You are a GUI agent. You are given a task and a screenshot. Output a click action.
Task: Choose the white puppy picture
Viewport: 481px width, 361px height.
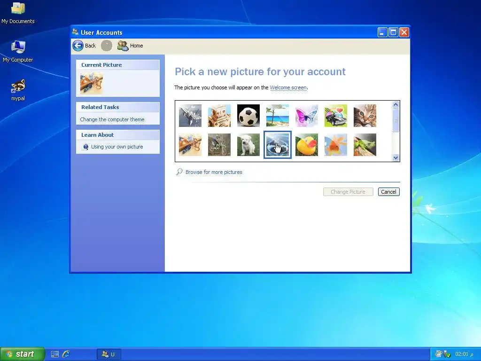[x=248, y=145]
